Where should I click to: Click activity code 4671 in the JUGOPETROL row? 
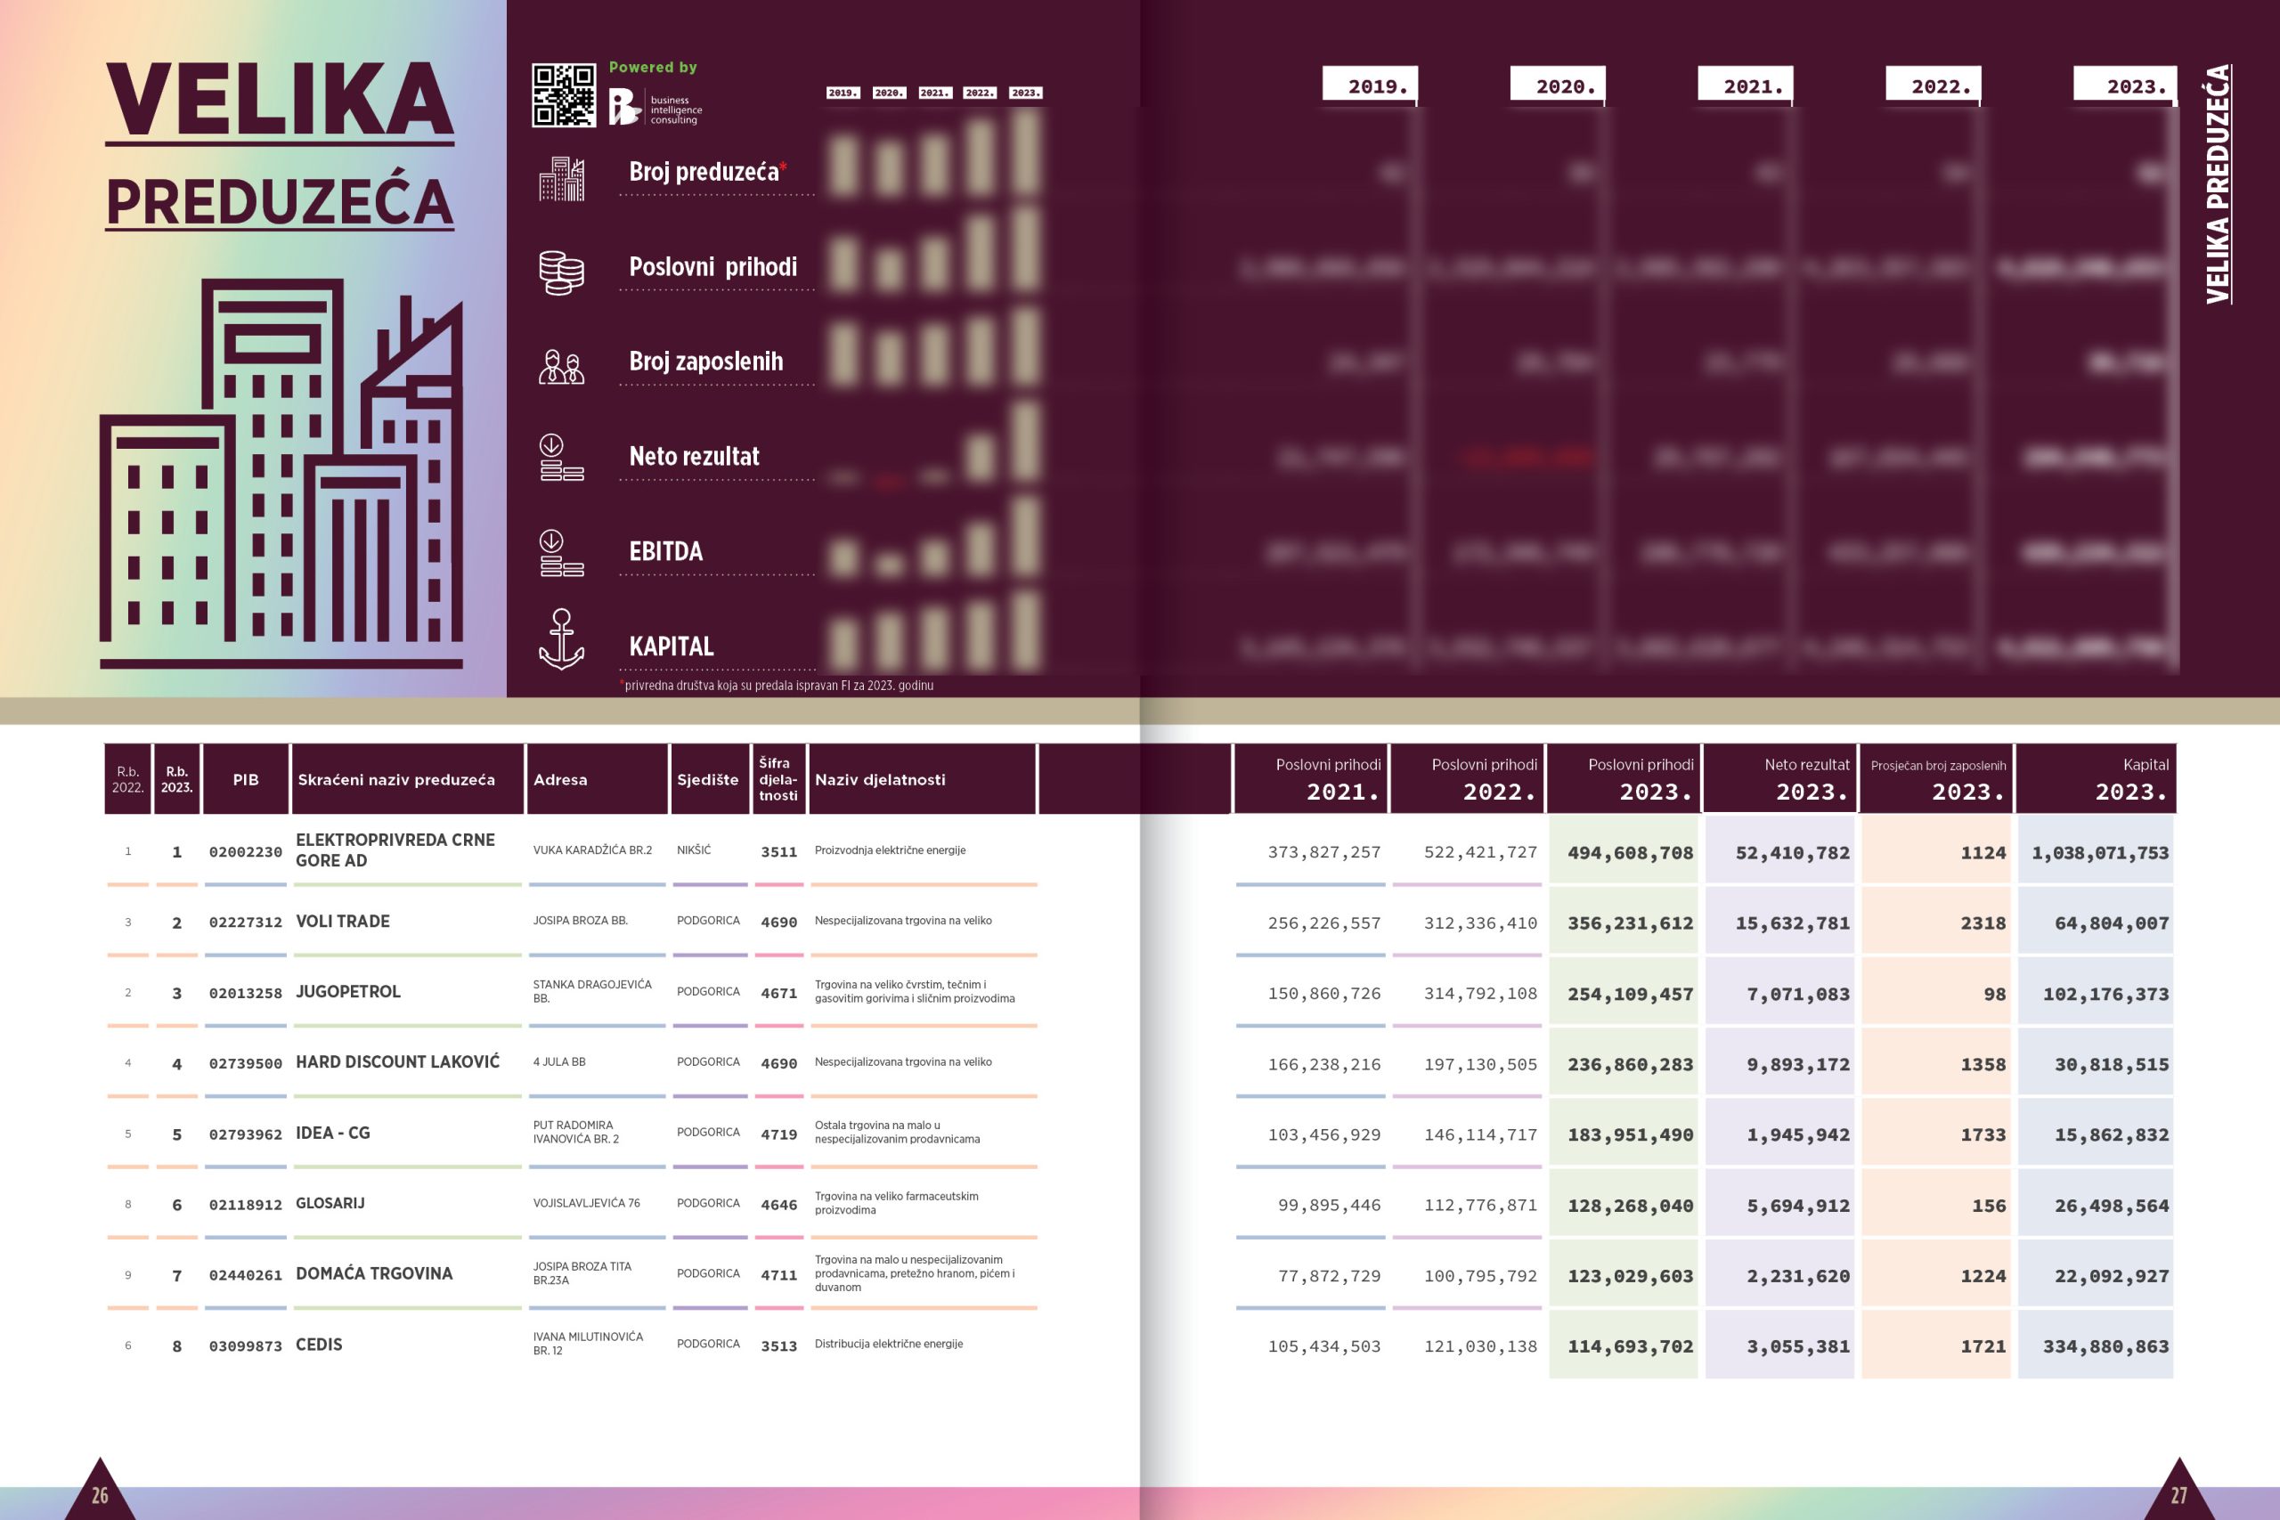[778, 994]
